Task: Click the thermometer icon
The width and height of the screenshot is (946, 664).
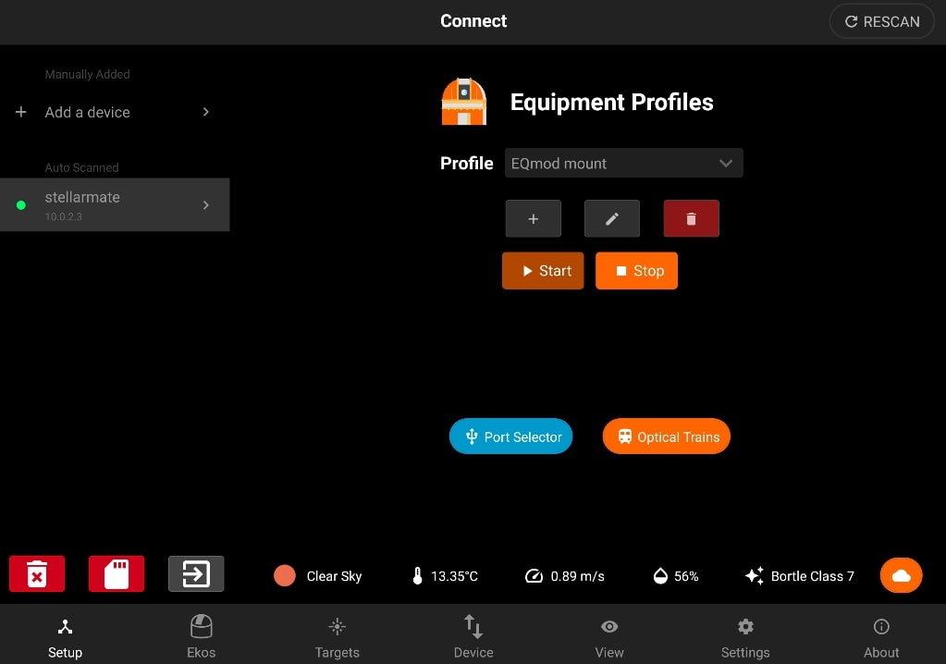Action: [x=417, y=576]
